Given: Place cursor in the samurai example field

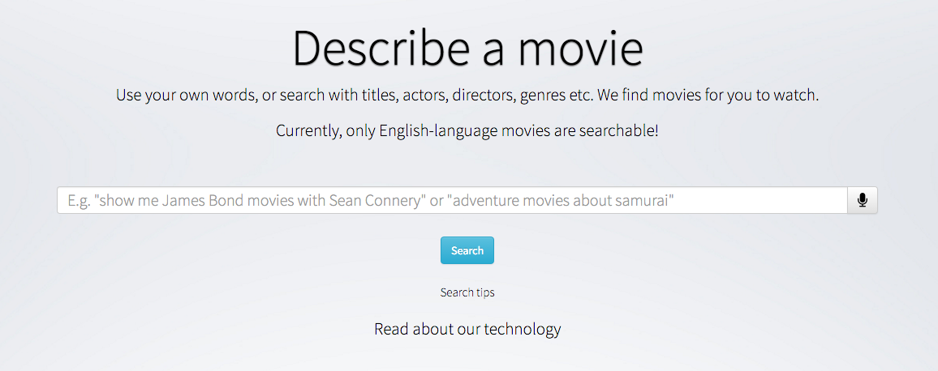Looking at the screenshot, I should coord(452,200).
